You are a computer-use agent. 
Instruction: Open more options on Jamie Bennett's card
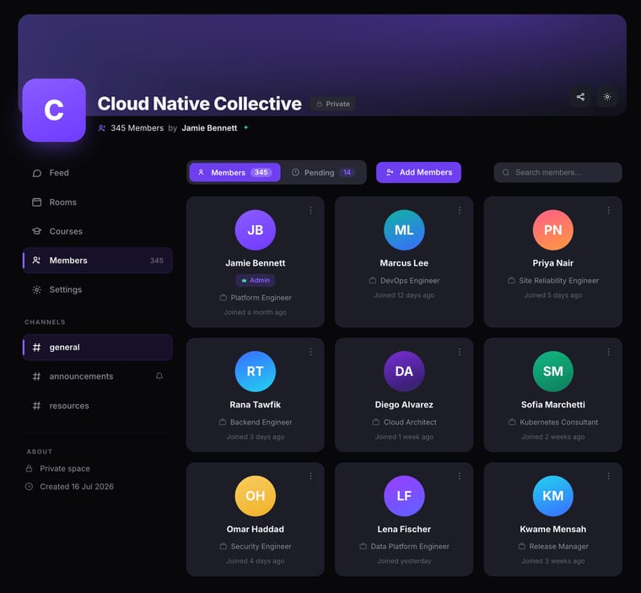point(310,210)
